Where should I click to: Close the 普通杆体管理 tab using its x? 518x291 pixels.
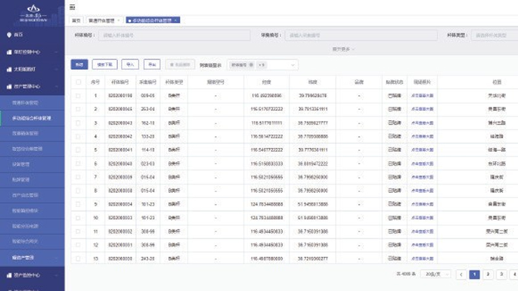pos(118,21)
